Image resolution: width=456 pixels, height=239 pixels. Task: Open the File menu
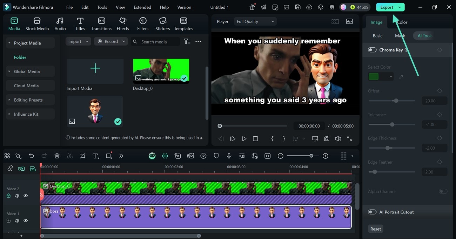click(69, 7)
